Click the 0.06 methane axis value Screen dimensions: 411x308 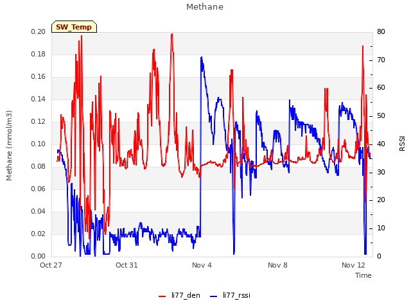(39, 189)
